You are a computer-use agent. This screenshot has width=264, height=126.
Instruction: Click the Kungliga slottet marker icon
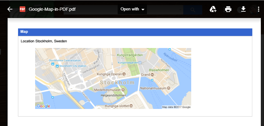click(131, 106)
